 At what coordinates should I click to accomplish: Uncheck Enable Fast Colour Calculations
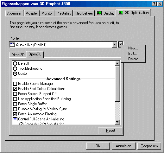pyautogui.click(x=15, y=89)
